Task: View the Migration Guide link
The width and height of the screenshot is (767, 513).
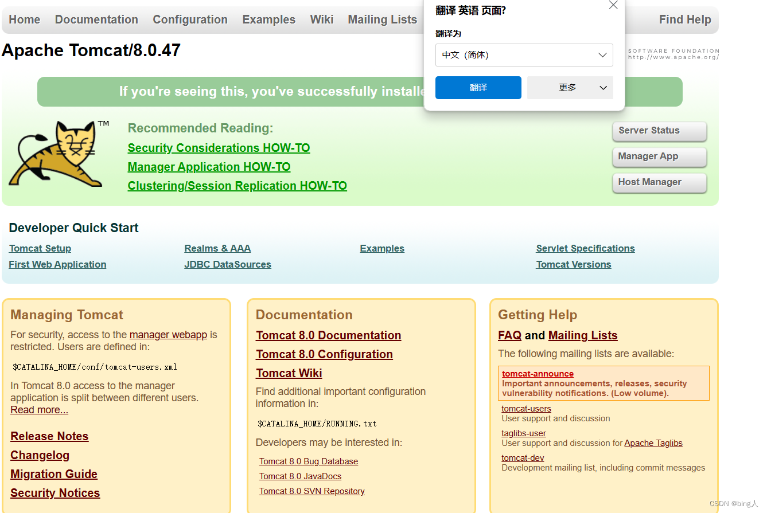Action: click(x=54, y=474)
